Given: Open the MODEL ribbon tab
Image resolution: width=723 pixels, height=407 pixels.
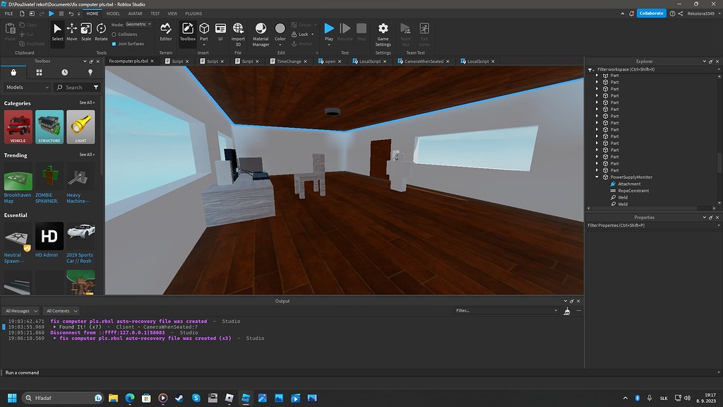Looking at the screenshot, I should click(x=113, y=13).
